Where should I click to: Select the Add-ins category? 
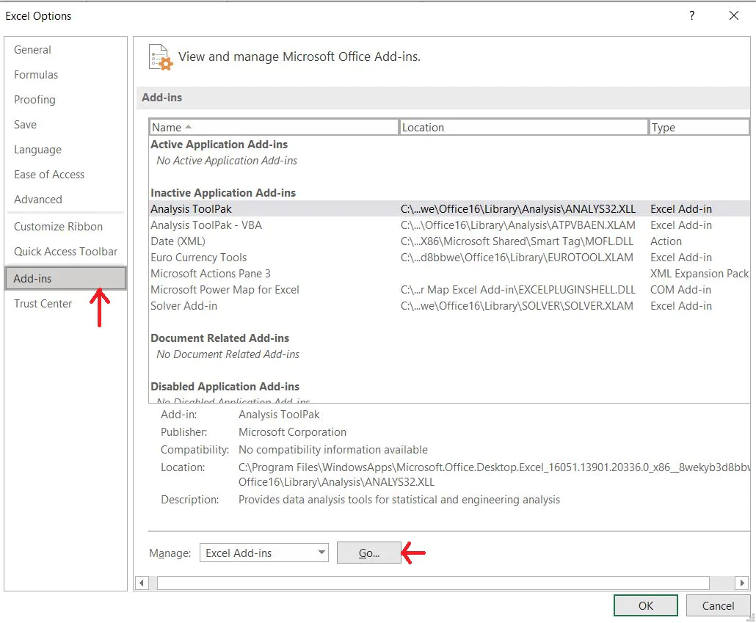65,279
